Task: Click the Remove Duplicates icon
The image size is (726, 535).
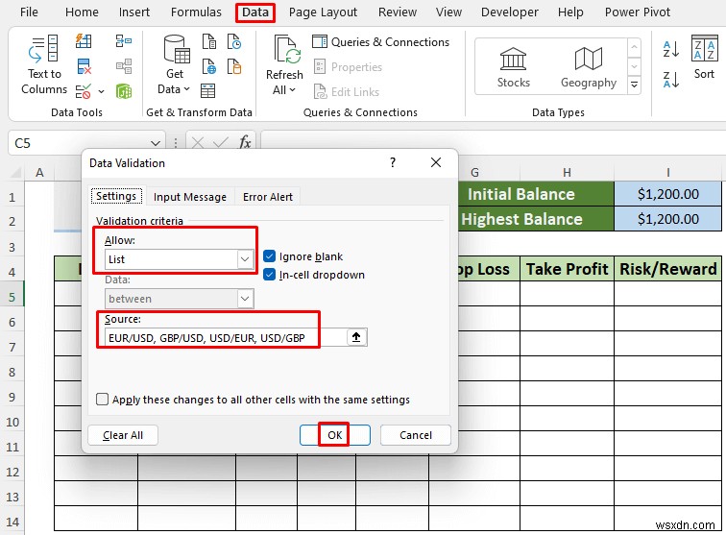Action: (84, 66)
